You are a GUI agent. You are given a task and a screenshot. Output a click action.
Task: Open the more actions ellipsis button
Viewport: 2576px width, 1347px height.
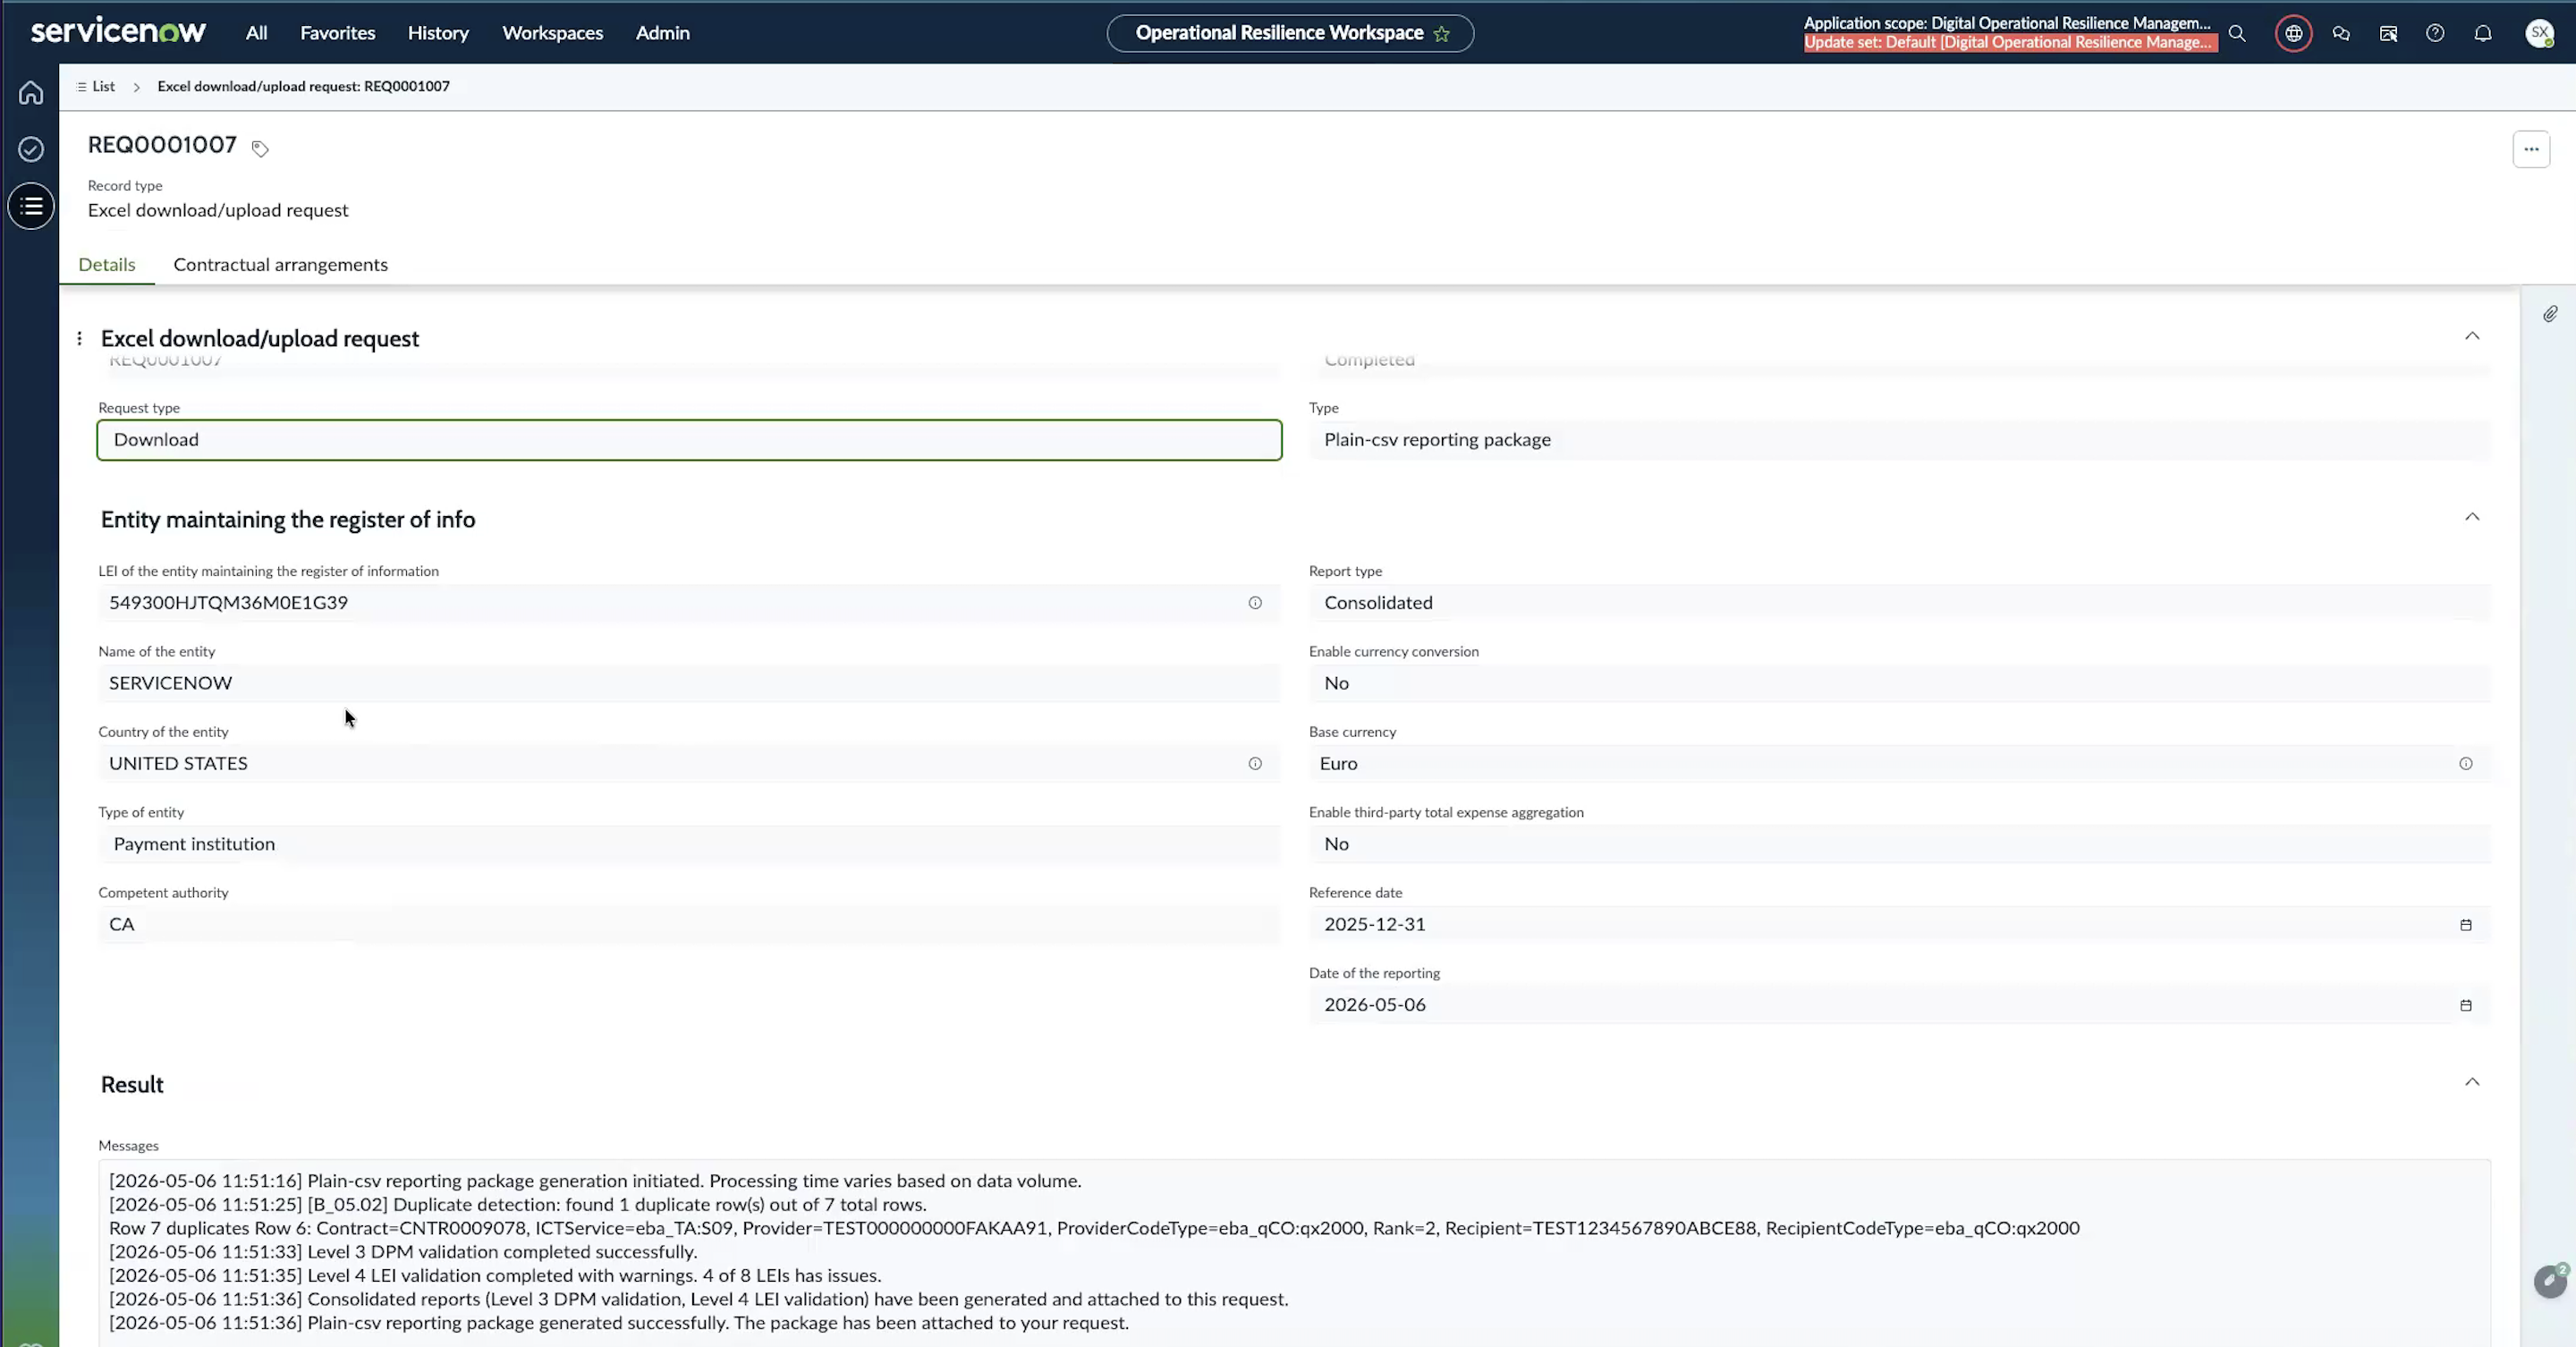coord(2531,149)
